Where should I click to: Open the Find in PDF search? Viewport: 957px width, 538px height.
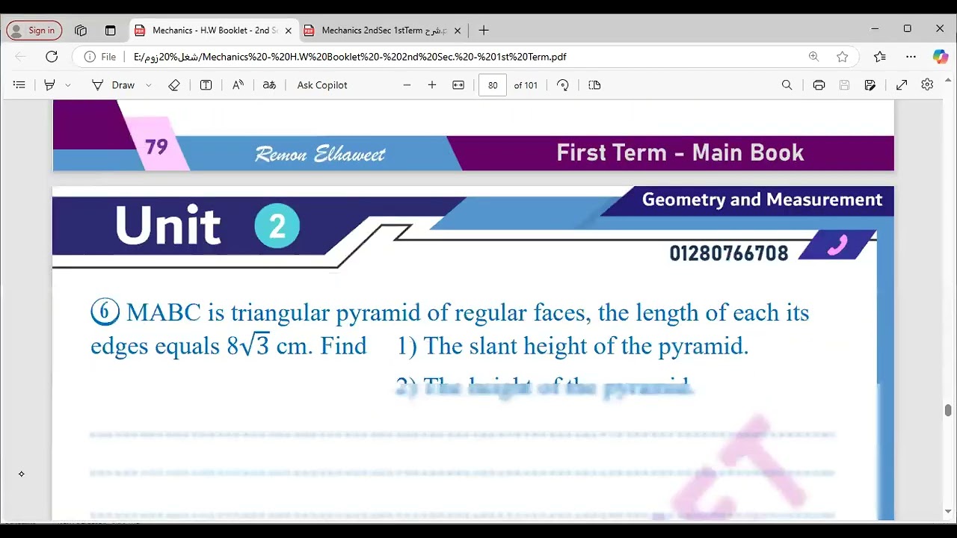(787, 85)
